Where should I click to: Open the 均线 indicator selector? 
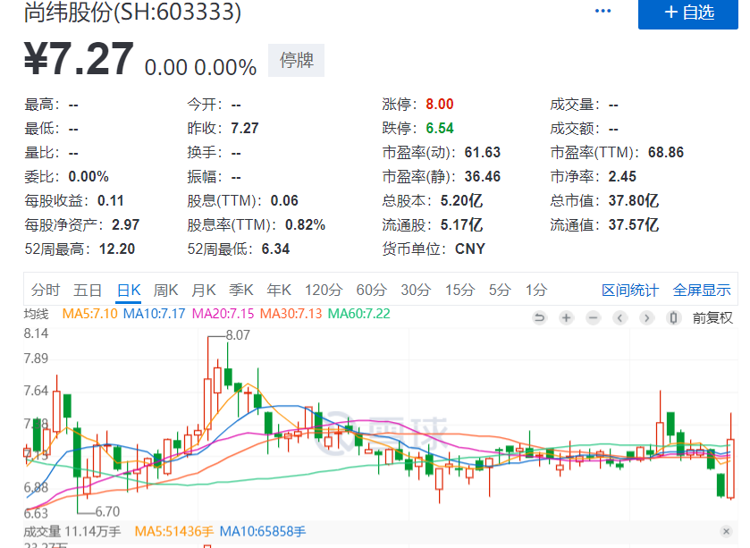point(36,314)
